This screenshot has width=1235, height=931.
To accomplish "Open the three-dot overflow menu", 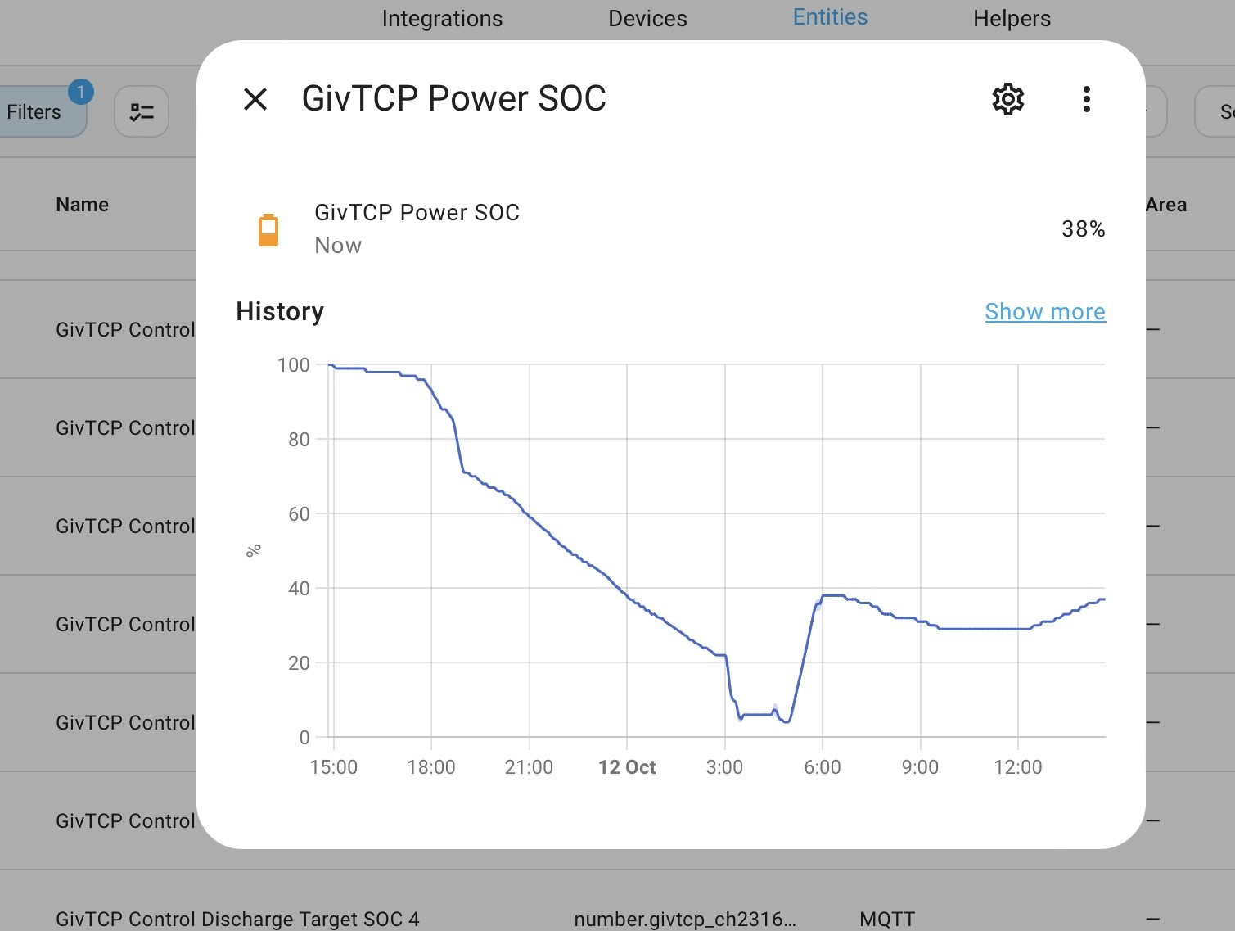I will 1086,99.
